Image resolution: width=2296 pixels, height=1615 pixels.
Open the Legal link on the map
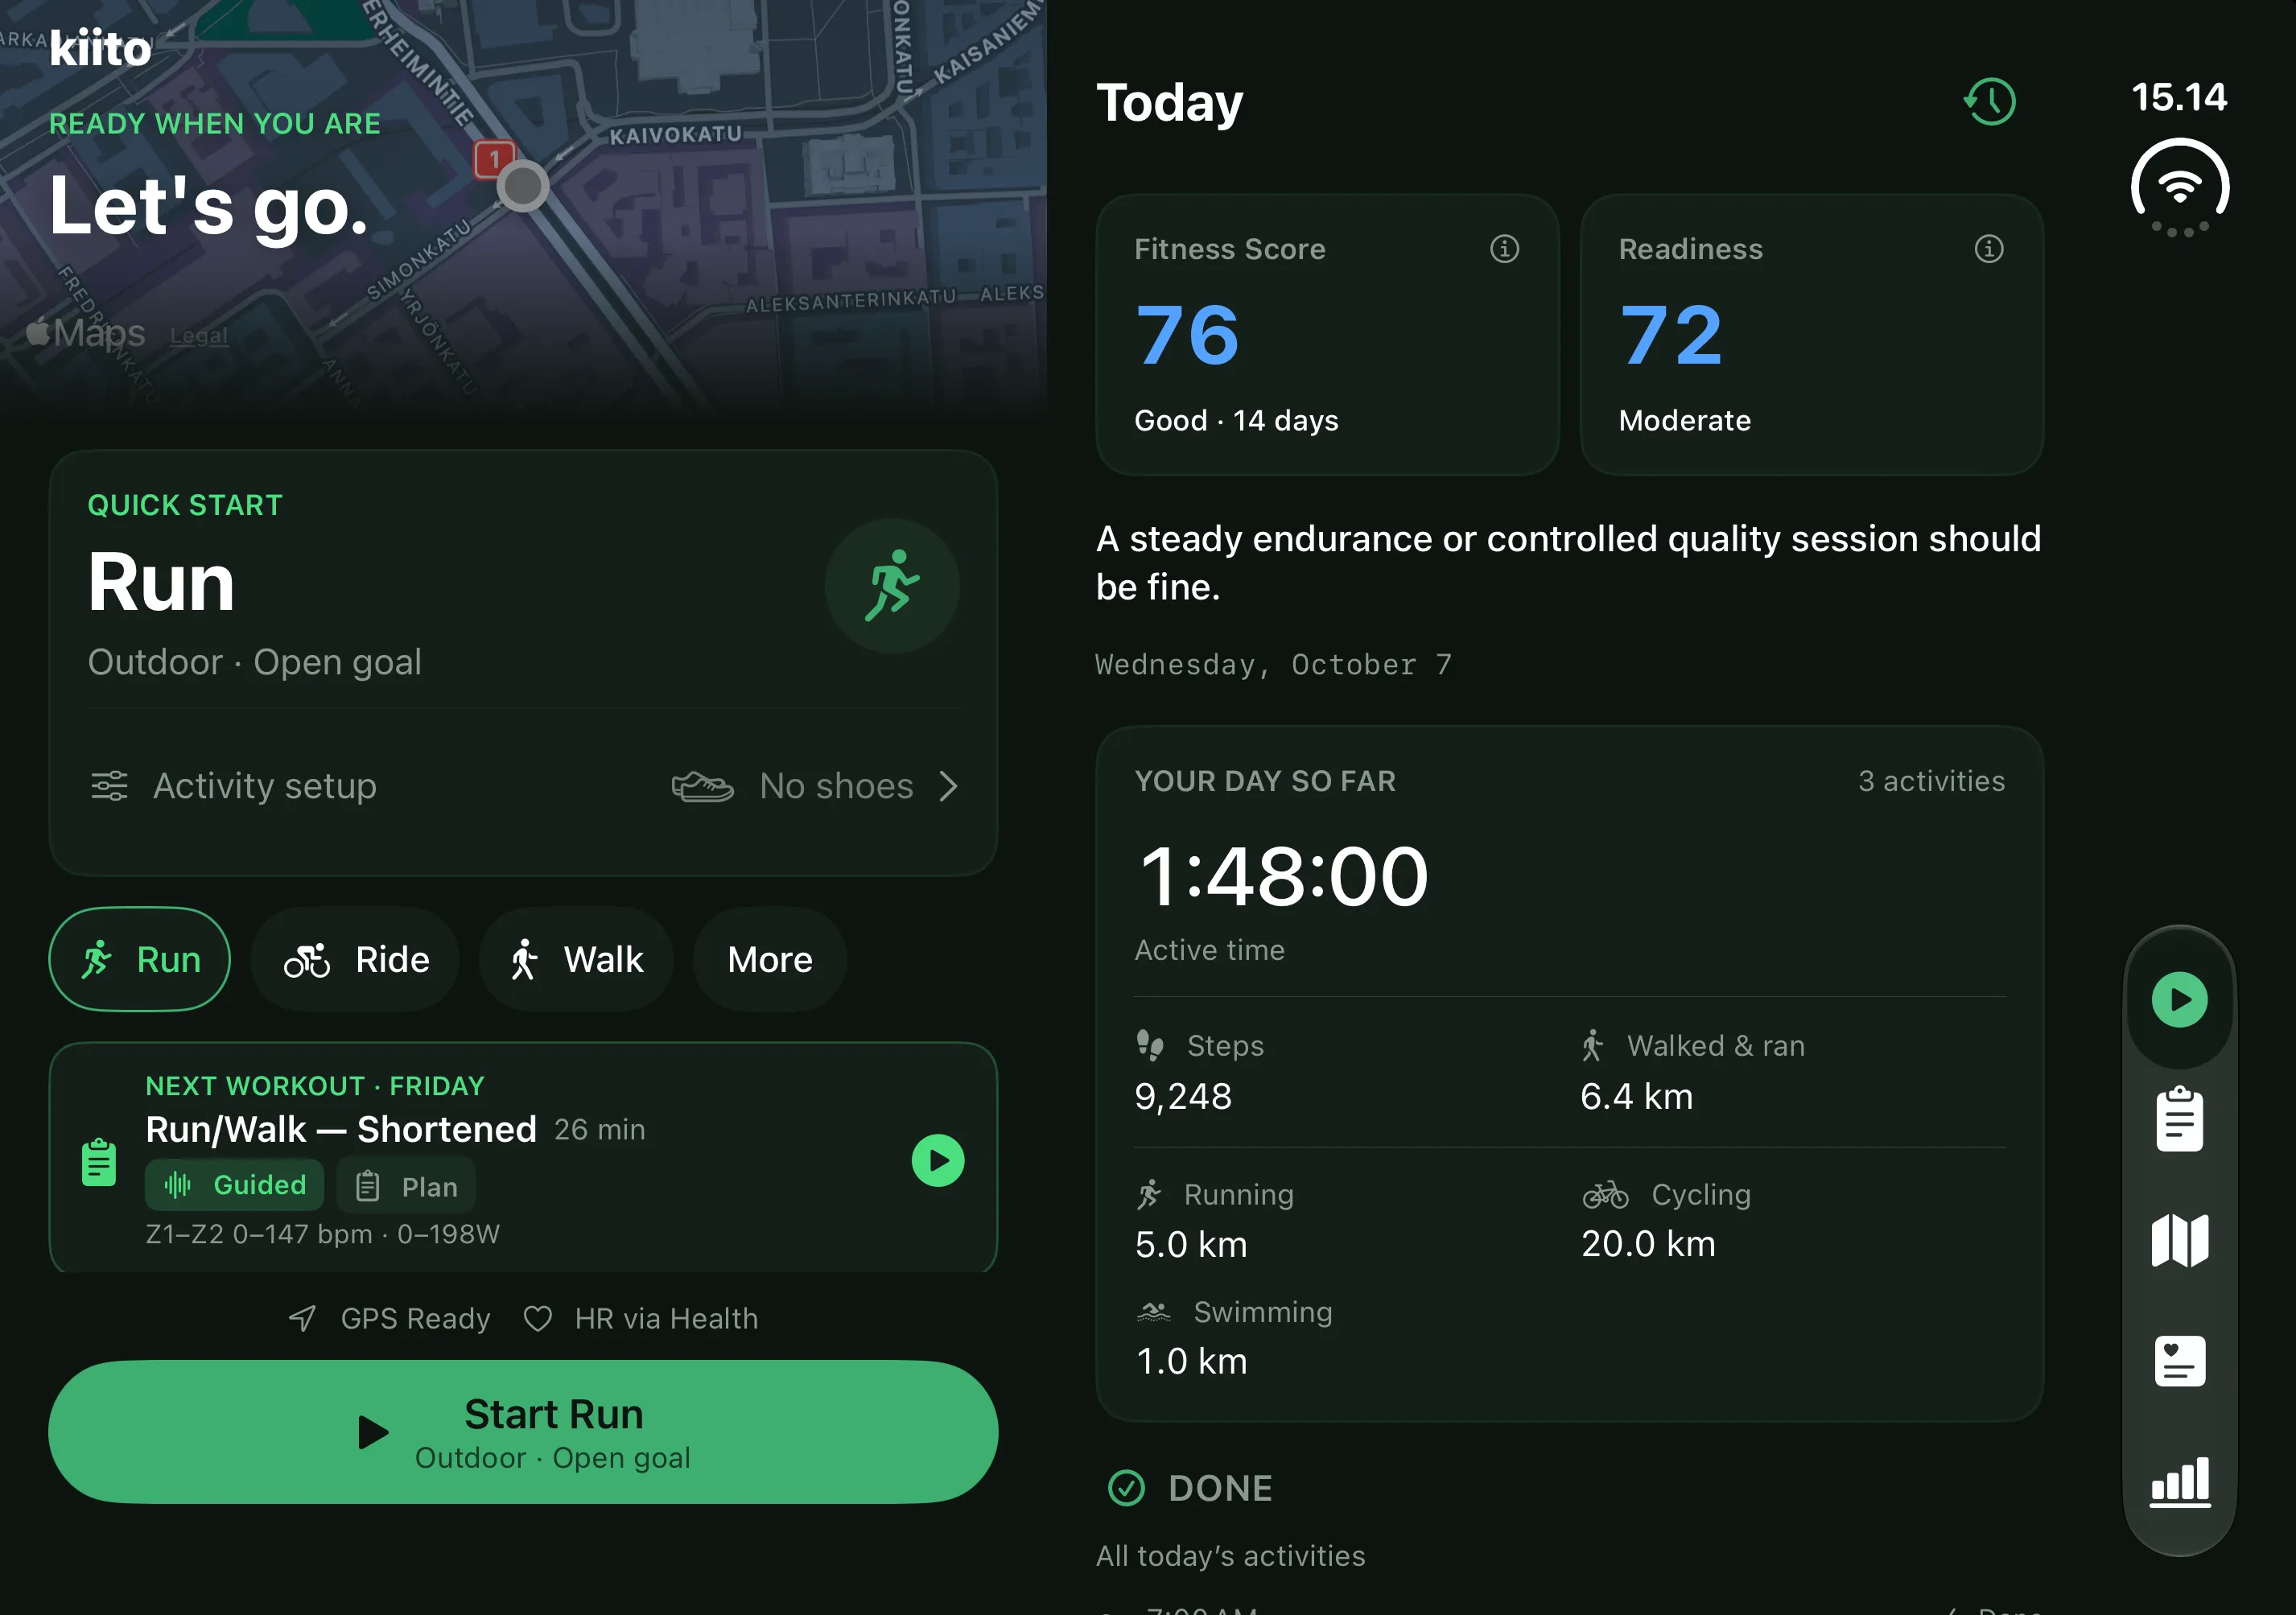(199, 336)
